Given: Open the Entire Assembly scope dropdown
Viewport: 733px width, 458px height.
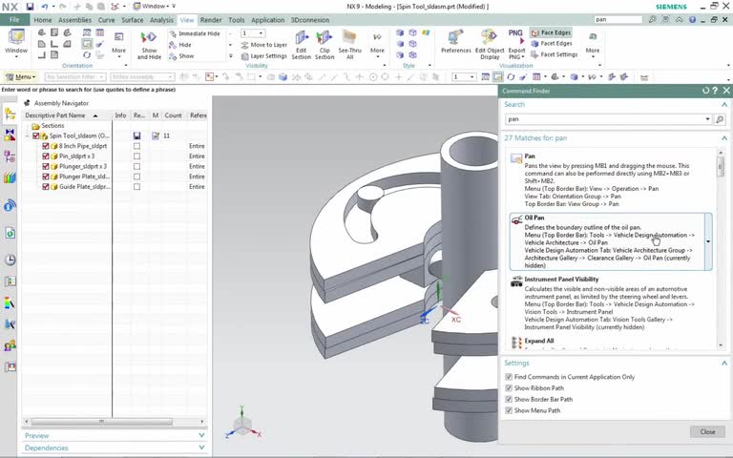Looking at the screenshot, I should (142, 76).
